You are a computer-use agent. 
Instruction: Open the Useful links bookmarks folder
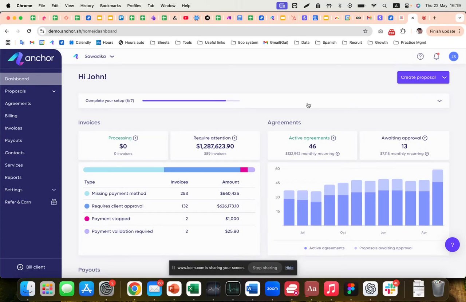coord(211,43)
